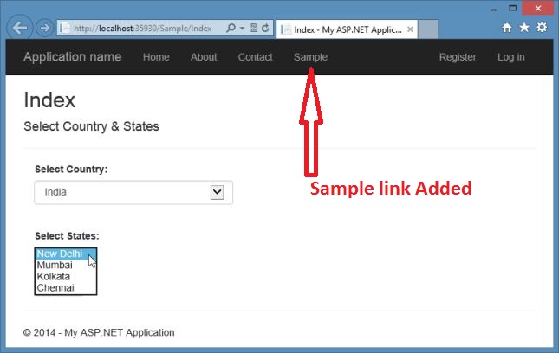This screenshot has height=353, width=559.
Task: Click the Select Country & States subheading
Action: click(x=91, y=126)
